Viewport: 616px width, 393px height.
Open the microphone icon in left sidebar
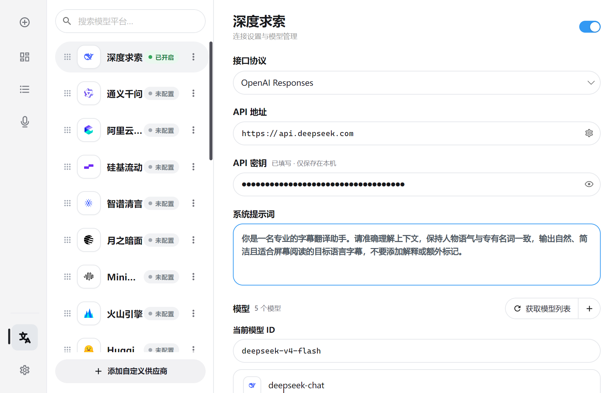tap(25, 122)
